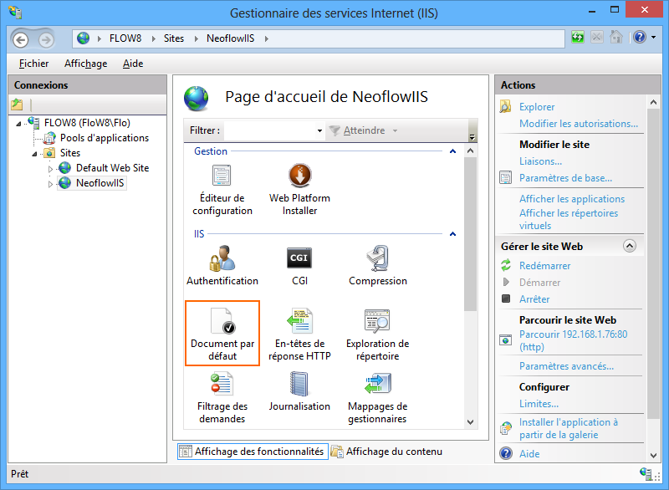
Task: Click the create connection icon in Connexions
Action: tap(17, 104)
